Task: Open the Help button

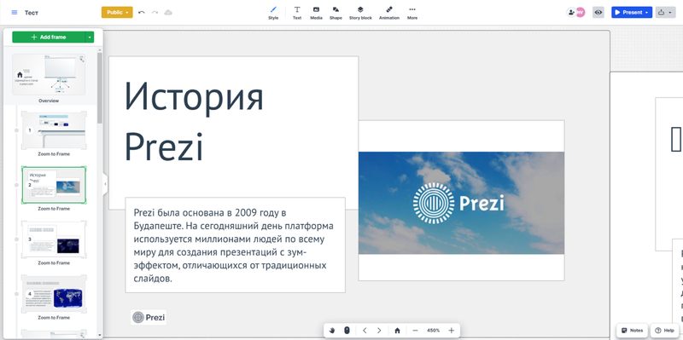Action: pos(665,331)
